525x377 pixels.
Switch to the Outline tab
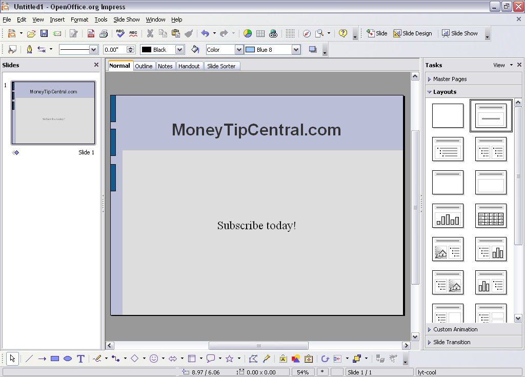[144, 66]
